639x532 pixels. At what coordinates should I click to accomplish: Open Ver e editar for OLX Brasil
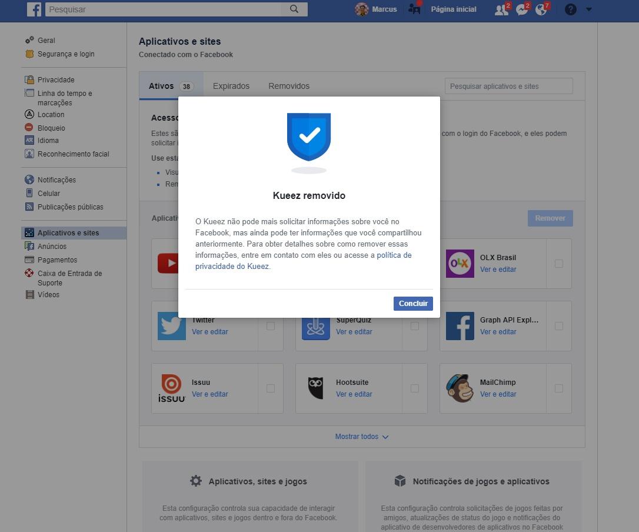pyautogui.click(x=498, y=270)
